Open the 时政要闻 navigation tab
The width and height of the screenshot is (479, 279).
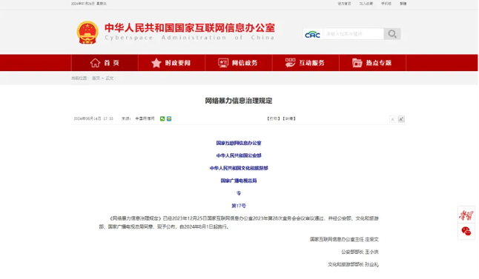[x=172, y=63]
